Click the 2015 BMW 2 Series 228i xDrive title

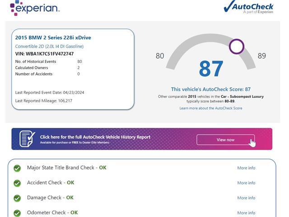(53, 38)
